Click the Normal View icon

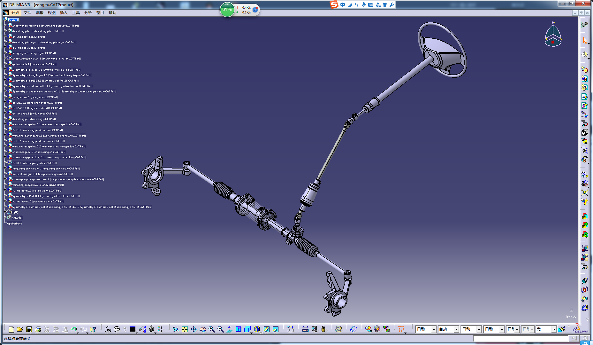point(229,329)
